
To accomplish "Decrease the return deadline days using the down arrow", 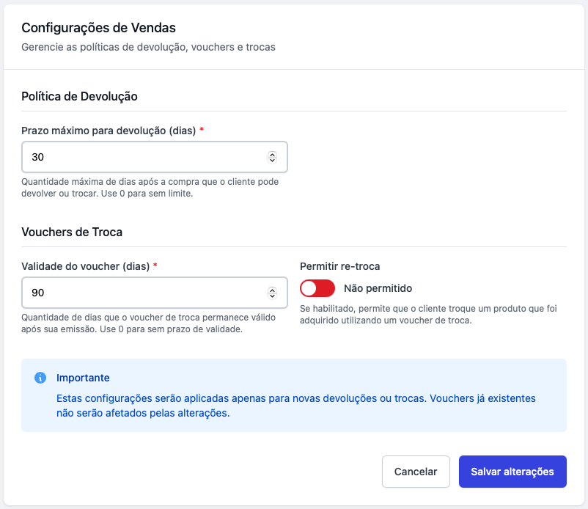I will (272, 160).
